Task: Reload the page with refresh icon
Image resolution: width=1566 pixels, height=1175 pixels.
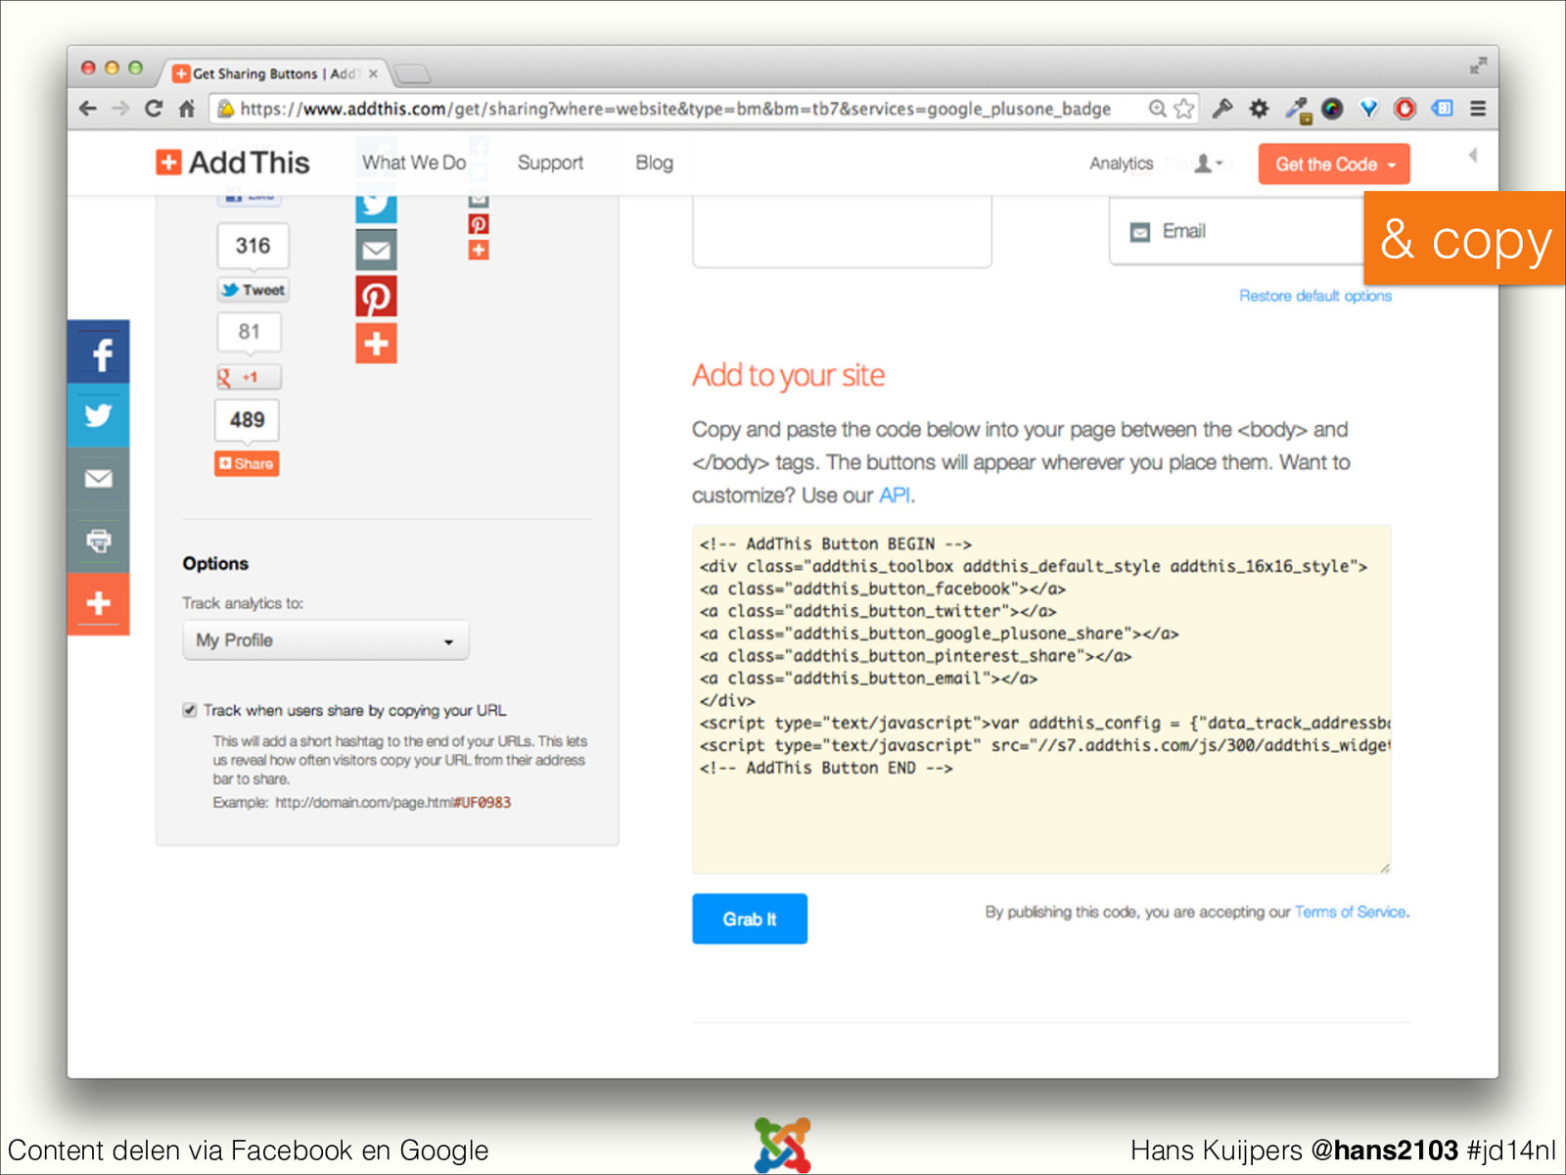Action: click(154, 109)
